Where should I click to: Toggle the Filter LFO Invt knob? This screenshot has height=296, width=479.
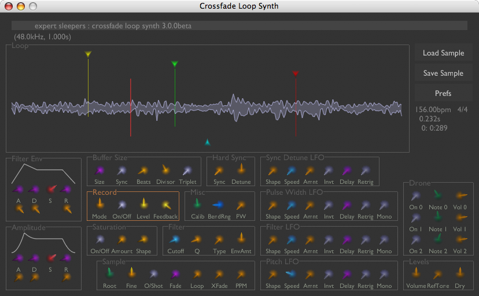coord(329,240)
